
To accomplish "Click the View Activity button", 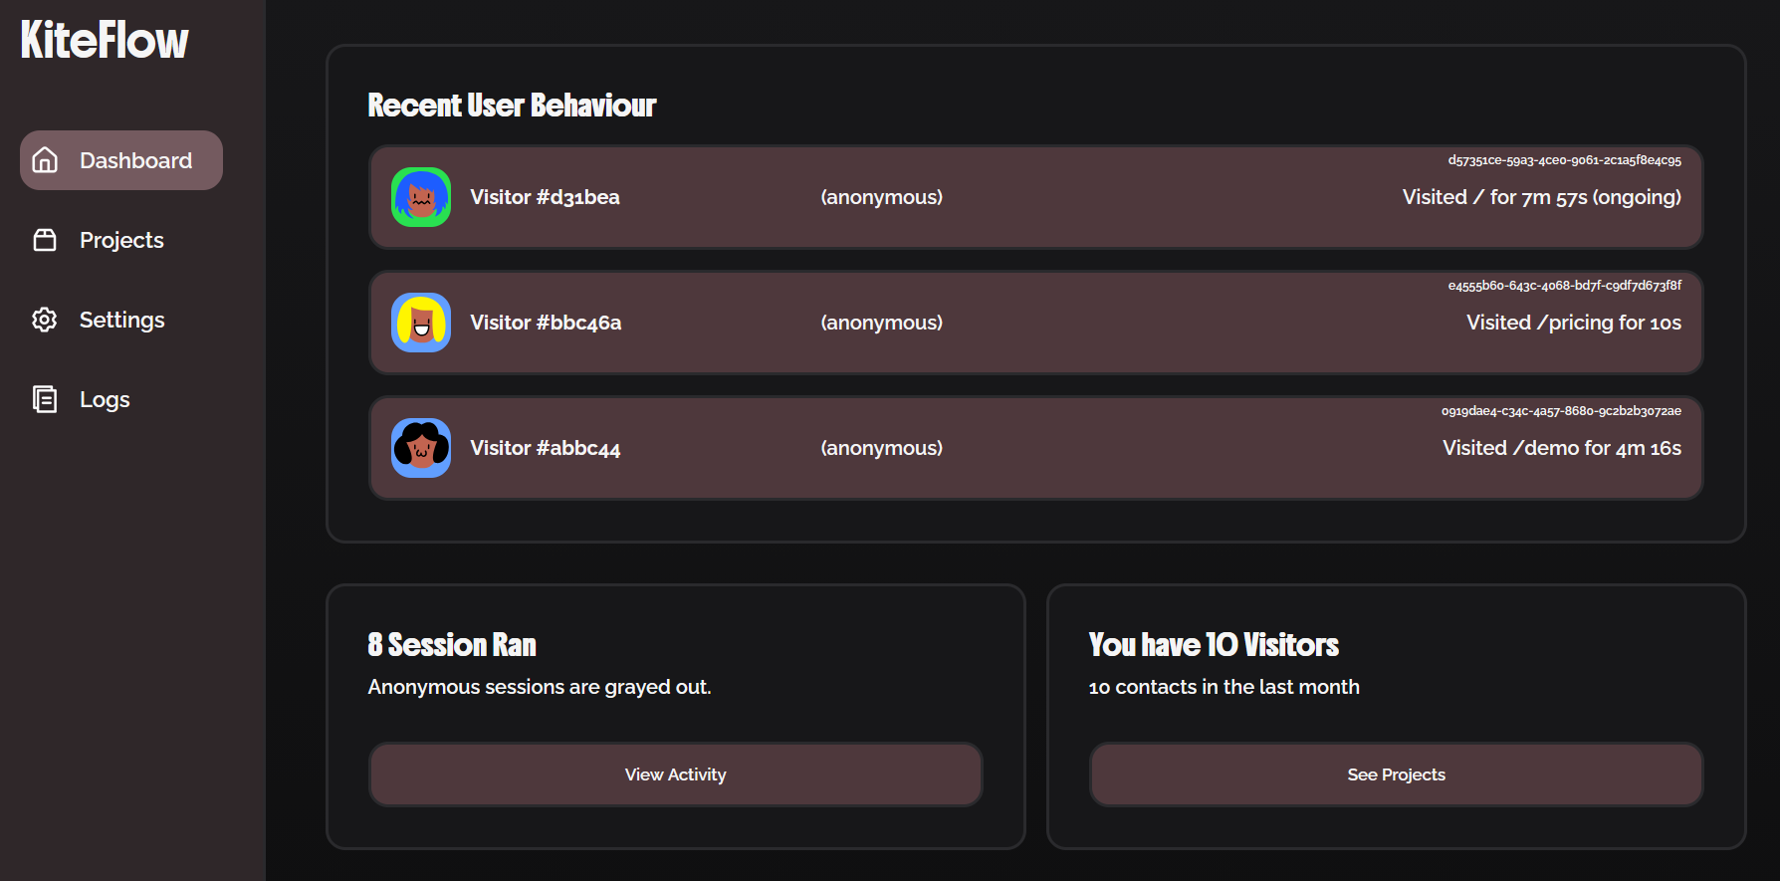I will click(676, 774).
